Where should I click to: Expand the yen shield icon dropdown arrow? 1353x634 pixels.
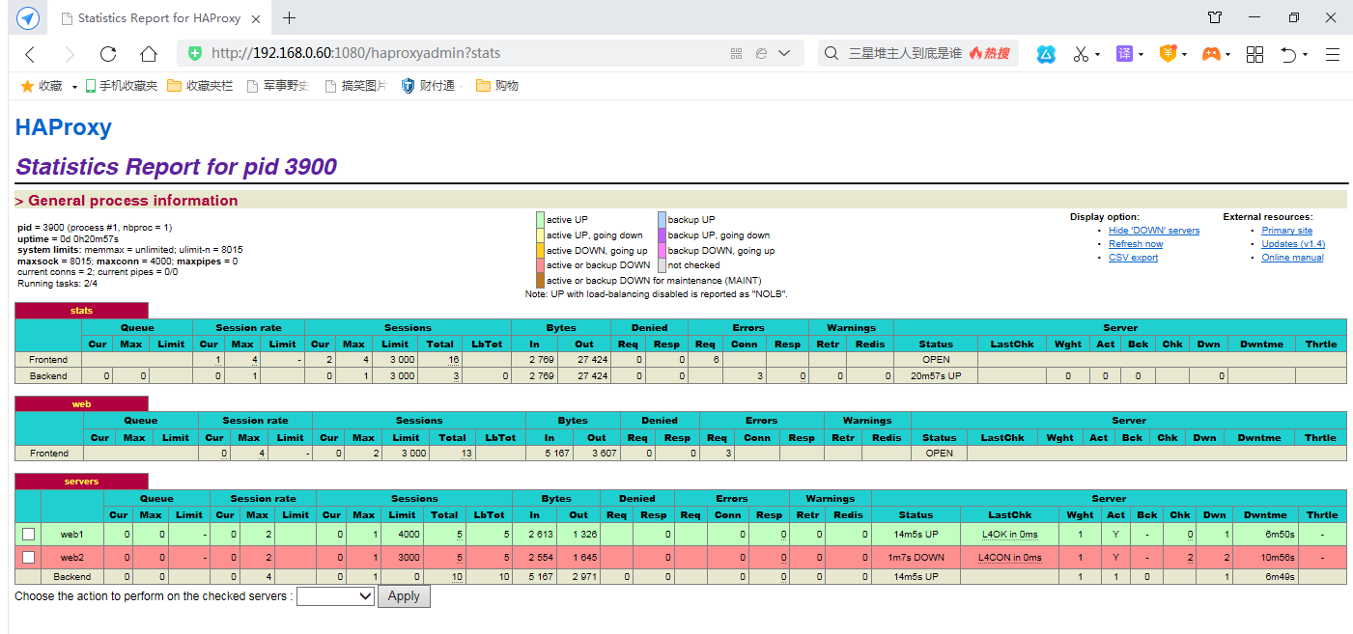[x=1184, y=55]
